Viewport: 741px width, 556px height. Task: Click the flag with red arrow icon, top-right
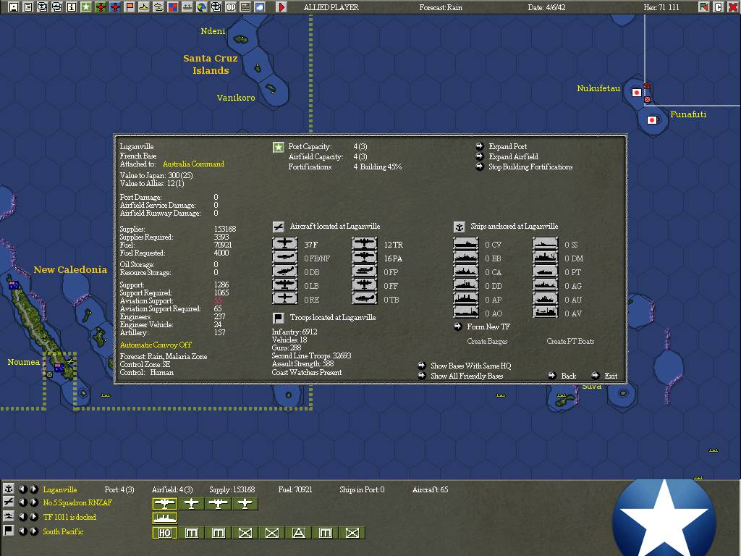tap(704, 7)
